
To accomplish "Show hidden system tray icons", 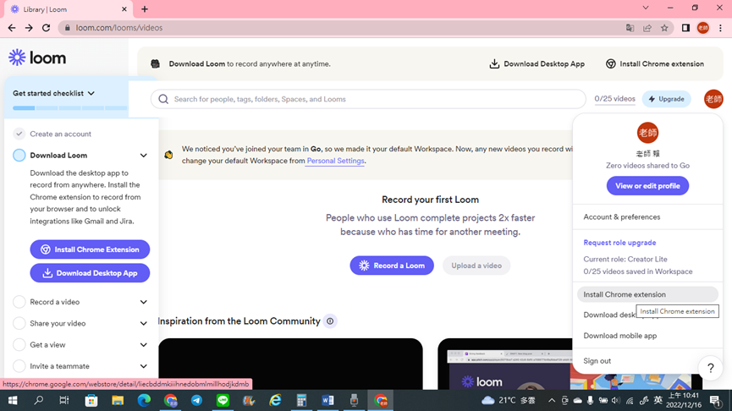I will coord(552,400).
